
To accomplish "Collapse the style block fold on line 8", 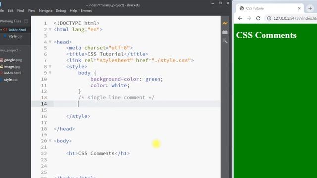I will point(50,66).
